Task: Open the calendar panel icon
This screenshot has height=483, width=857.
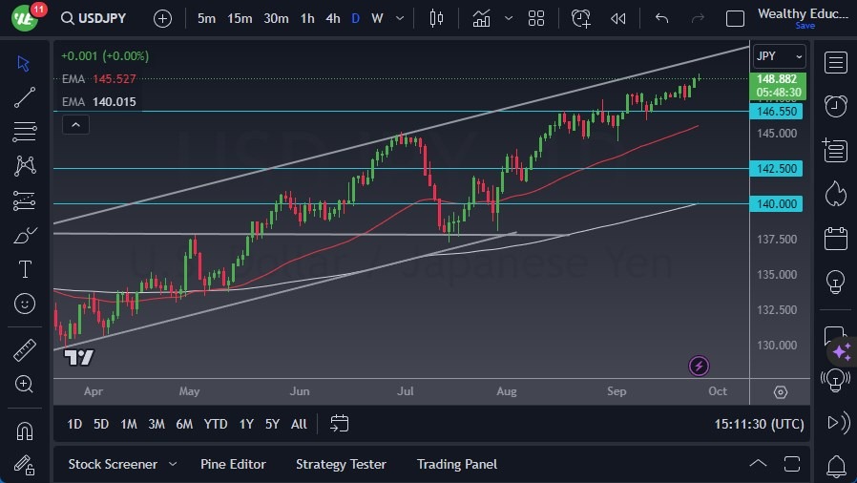Action: pos(836,238)
